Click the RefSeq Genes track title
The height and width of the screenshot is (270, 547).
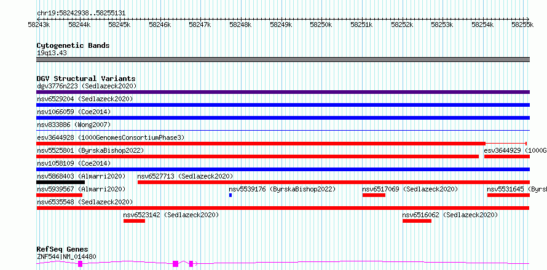coord(63,249)
